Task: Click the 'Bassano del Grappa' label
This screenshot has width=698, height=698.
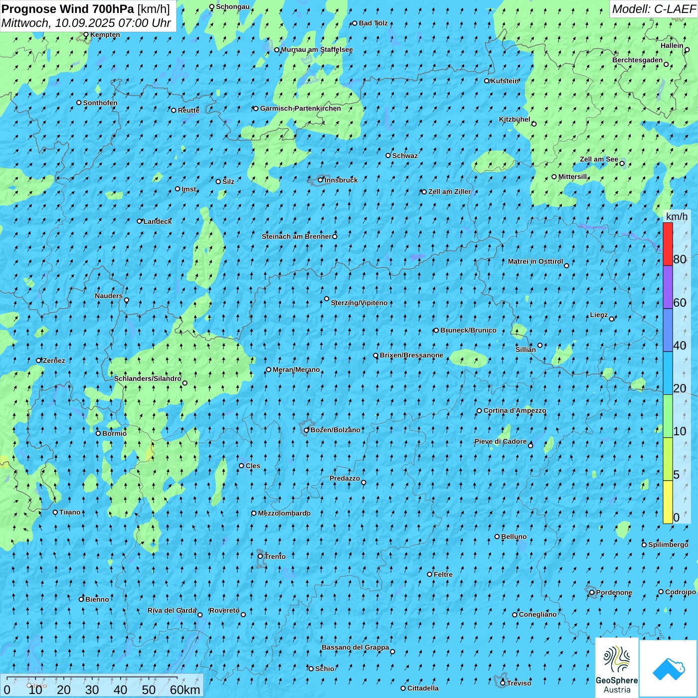Action: [x=355, y=647]
